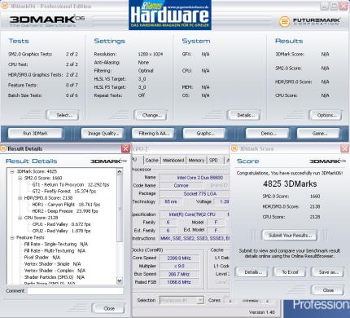Click the 2399.9 MHz core speed value
Viewport: 350px width, 318px height.
tap(179, 258)
